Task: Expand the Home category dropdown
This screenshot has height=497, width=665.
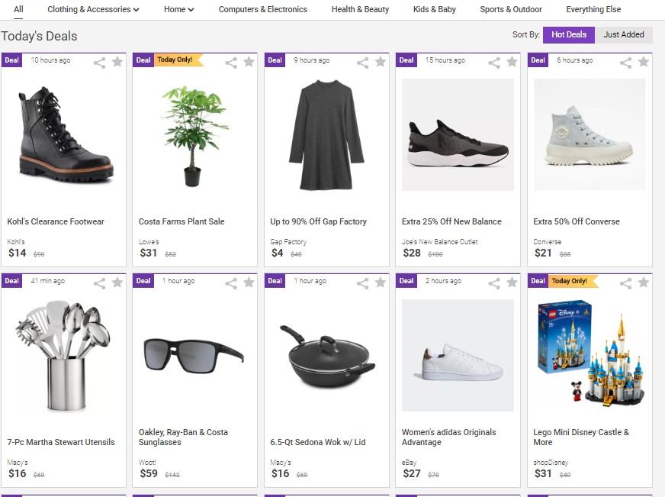Action: (x=179, y=9)
